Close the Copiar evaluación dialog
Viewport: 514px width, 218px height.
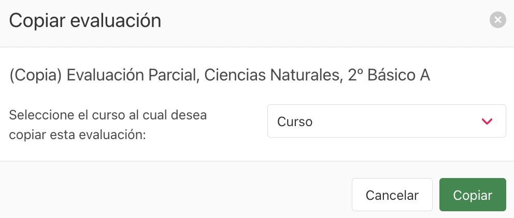[x=497, y=20]
